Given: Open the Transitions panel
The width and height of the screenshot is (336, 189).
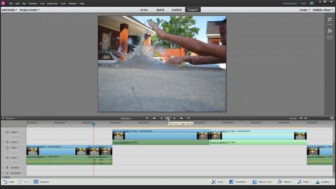Looking at the screenshot, I should [x=238, y=182].
